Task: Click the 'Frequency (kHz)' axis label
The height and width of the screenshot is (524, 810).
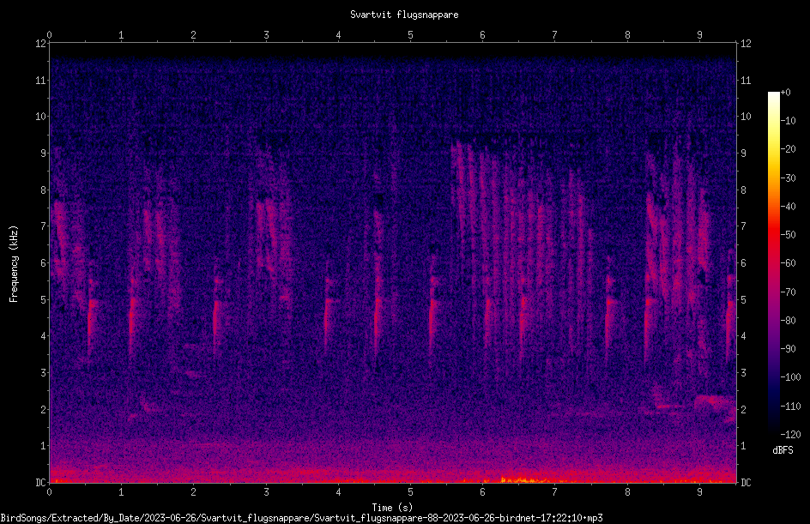Action: click(x=14, y=264)
